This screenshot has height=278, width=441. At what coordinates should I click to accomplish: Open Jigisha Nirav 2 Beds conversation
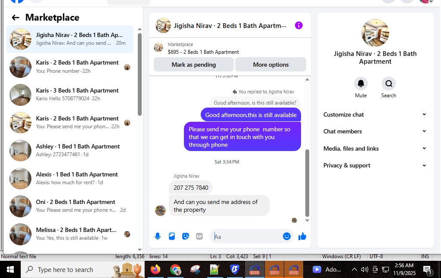click(70, 39)
